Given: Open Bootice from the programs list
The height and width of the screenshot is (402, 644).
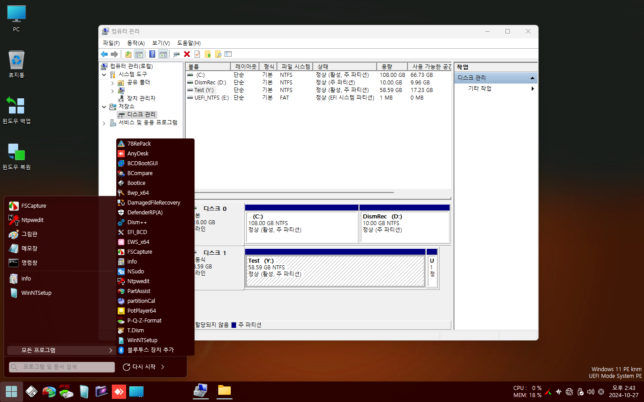Looking at the screenshot, I should click(155, 183).
